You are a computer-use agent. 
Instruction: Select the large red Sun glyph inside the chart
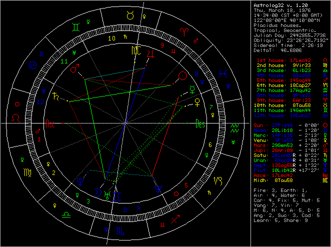click(x=182, y=76)
